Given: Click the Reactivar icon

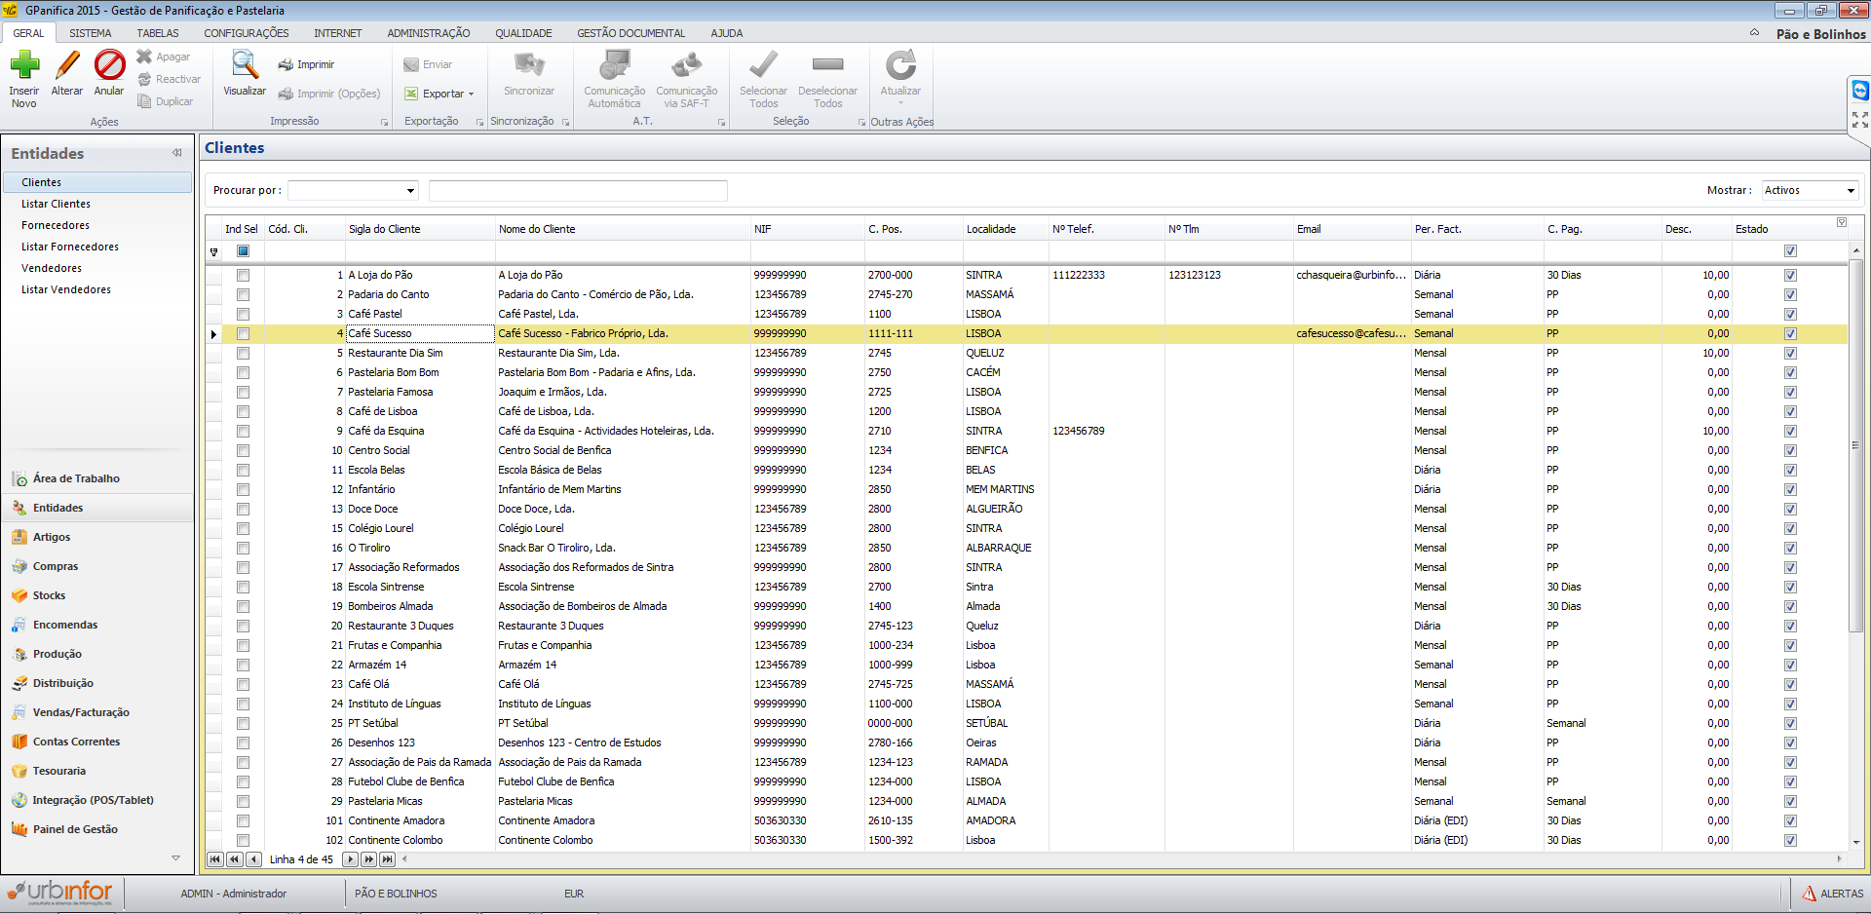Looking at the screenshot, I should pos(144,79).
